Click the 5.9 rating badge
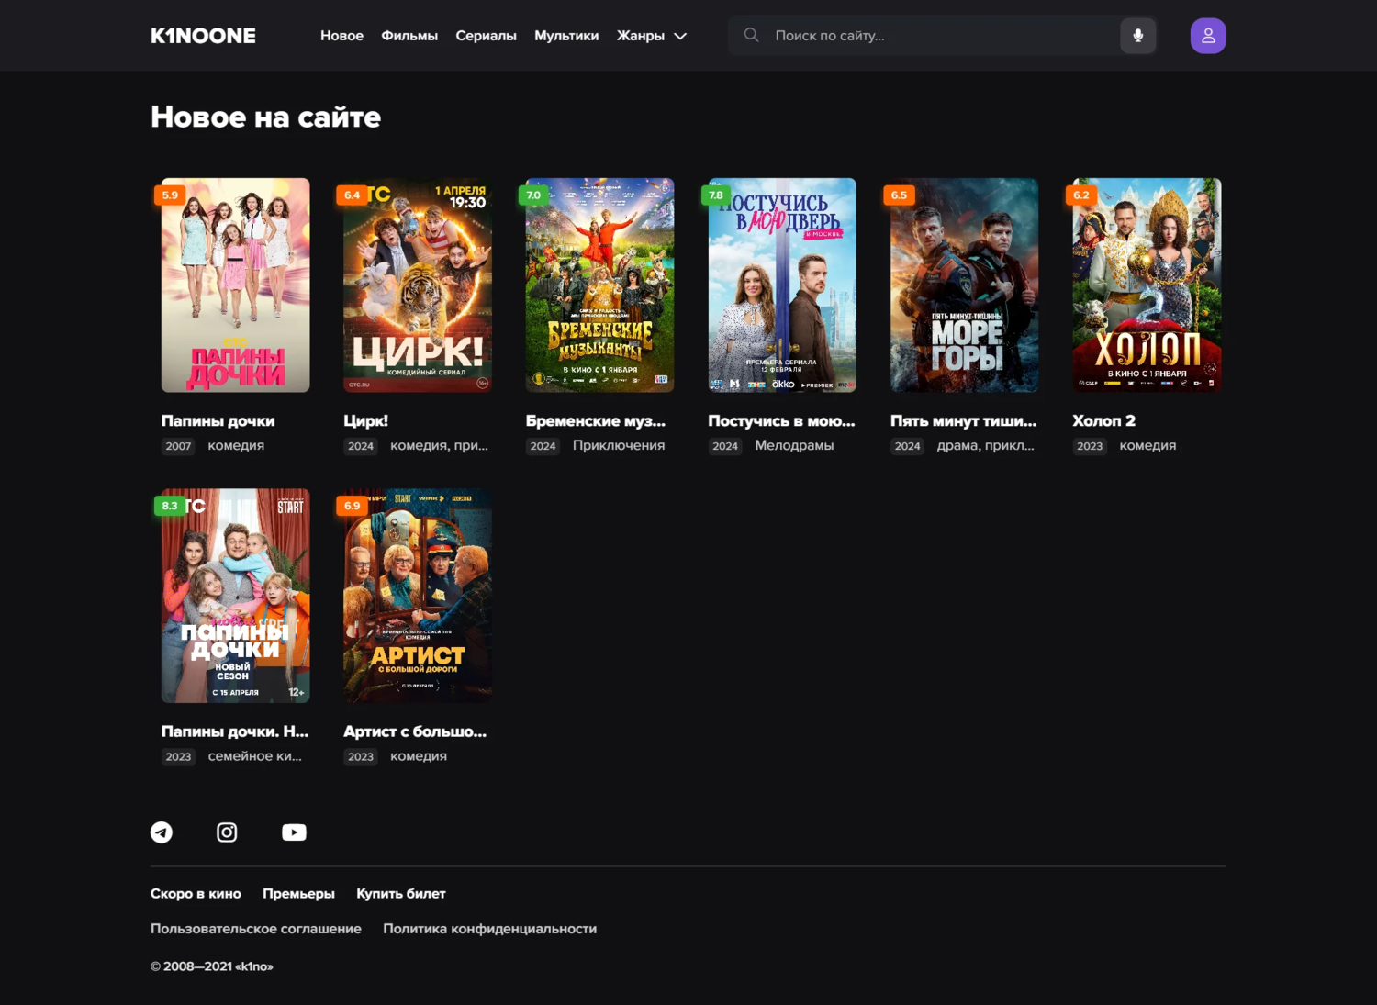The image size is (1377, 1005). coord(170,195)
